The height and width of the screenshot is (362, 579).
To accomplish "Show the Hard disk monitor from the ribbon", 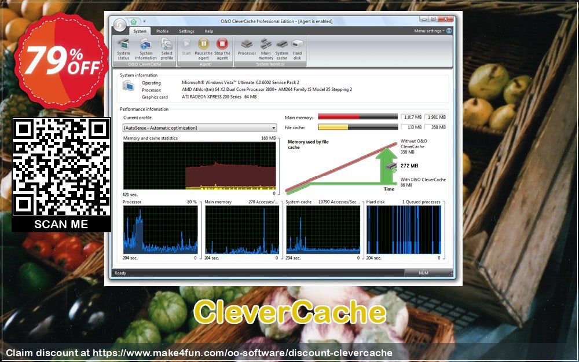I will coord(297,49).
